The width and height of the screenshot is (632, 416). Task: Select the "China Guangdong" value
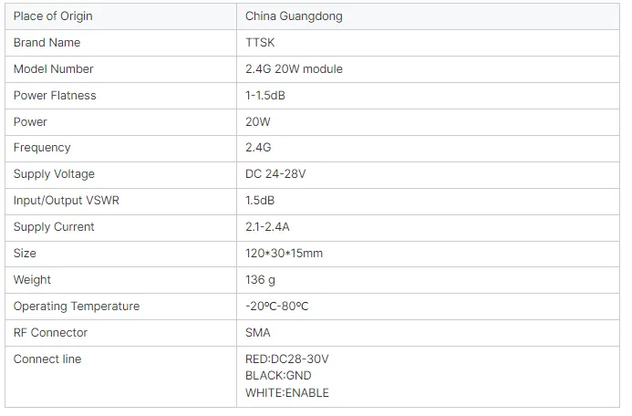[x=294, y=16]
